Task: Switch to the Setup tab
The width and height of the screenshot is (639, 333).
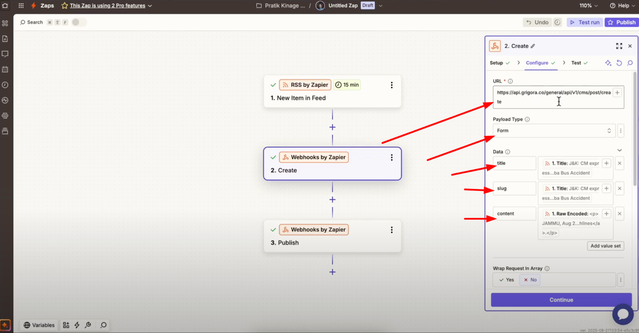Action: point(500,63)
